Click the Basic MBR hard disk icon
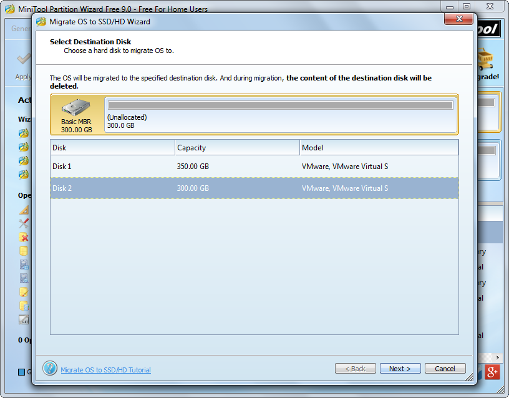Viewport: 509px width, 398px height. pos(76,107)
